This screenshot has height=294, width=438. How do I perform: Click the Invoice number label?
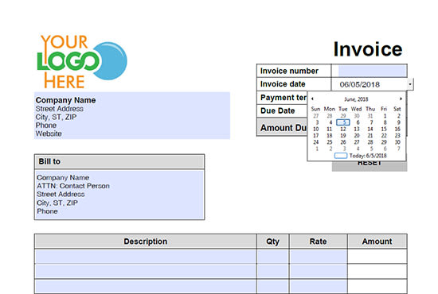[289, 71]
